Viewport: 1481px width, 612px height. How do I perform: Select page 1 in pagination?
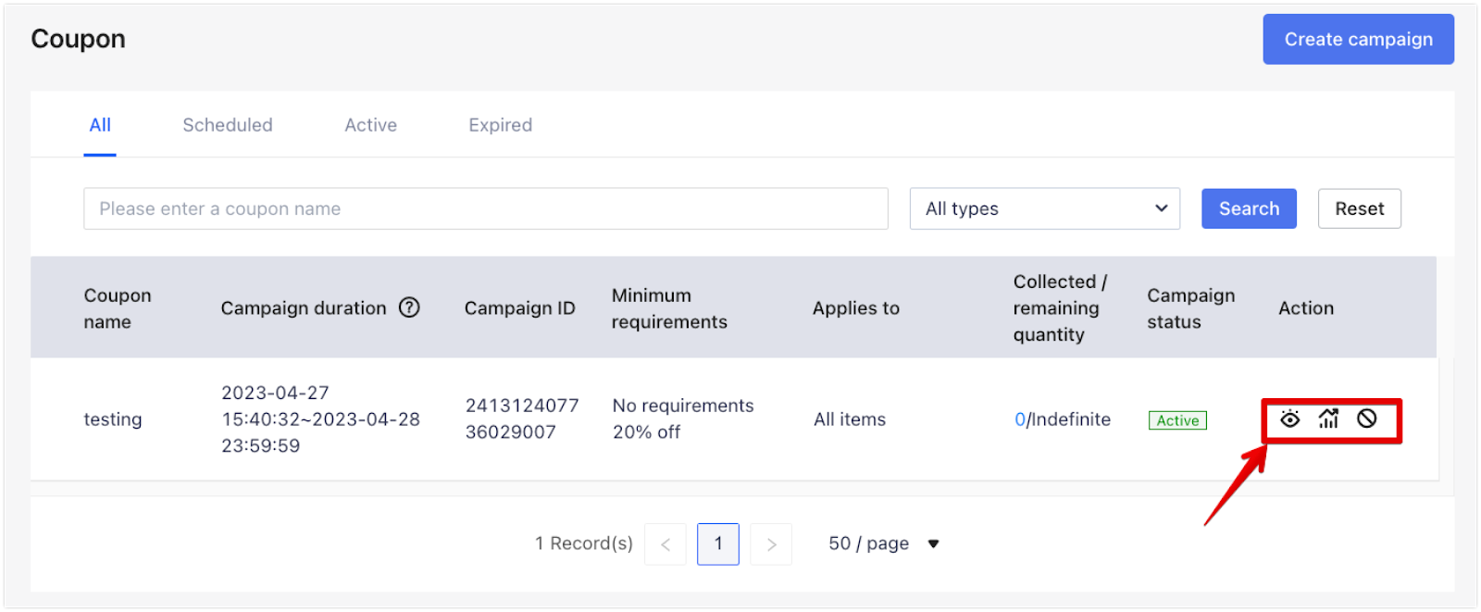pyautogui.click(x=717, y=544)
